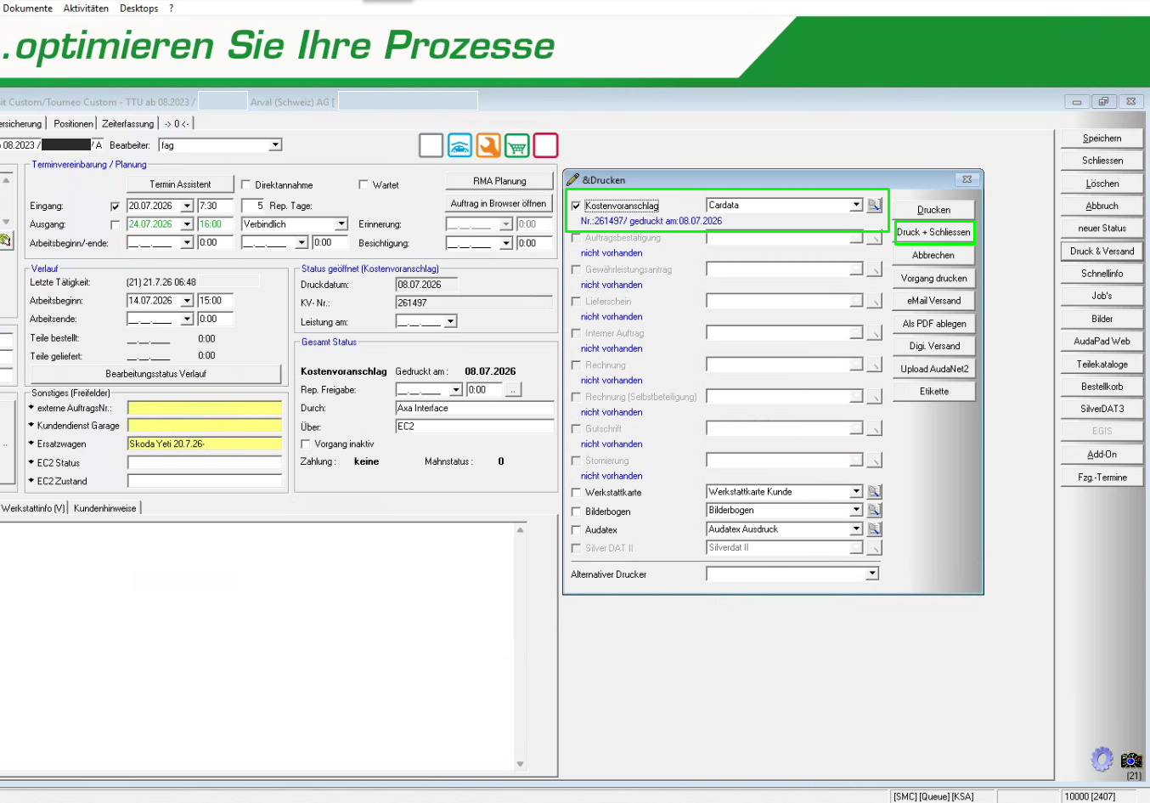Check the Werkstattkarte checkbox
This screenshot has height=803, width=1150.
click(576, 493)
